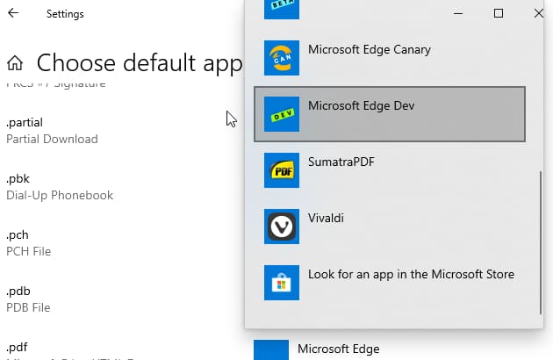
Task: Click the back arrow in Settings
Action: [15, 14]
